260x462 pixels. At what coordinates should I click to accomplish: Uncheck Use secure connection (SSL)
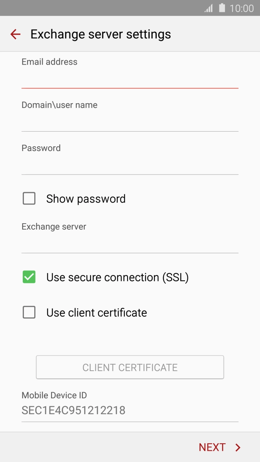[29, 277]
